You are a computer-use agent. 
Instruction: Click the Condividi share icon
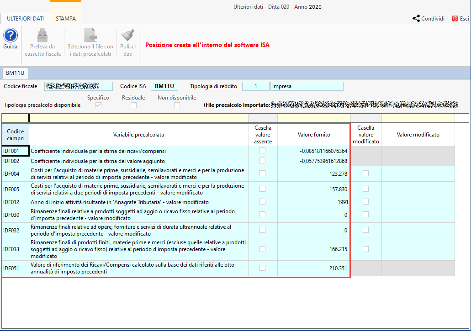(x=416, y=19)
